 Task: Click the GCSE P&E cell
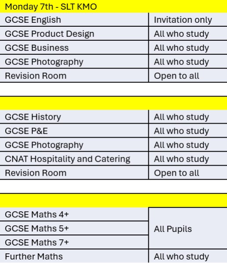pos(74,131)
